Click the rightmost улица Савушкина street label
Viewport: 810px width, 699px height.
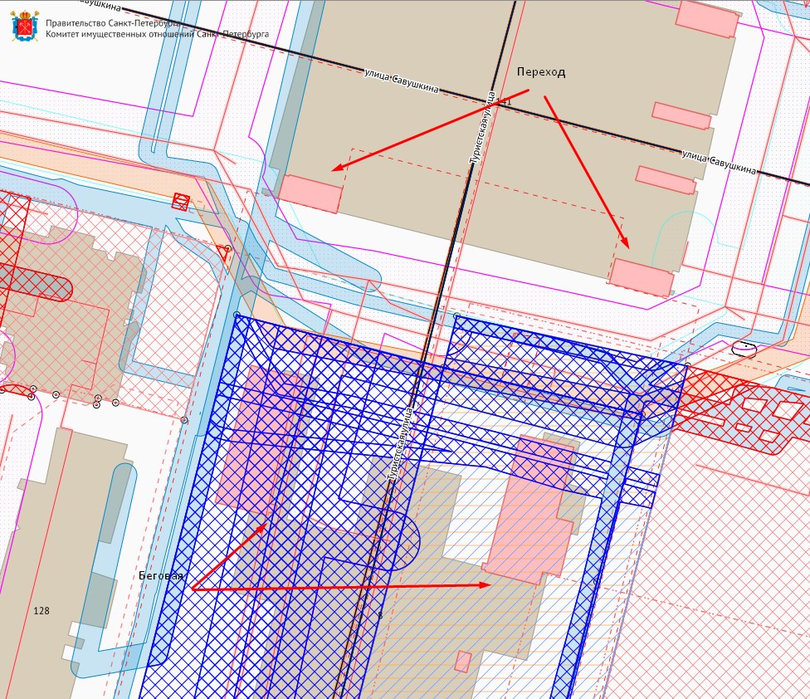[x=719, y=163]
